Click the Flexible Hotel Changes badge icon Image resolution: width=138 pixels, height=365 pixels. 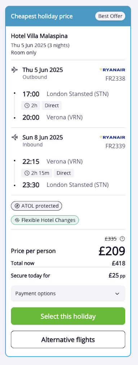point(17,220)
